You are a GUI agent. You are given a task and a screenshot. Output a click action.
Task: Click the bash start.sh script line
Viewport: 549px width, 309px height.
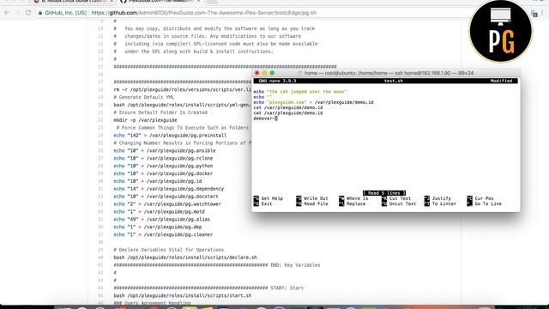coord(183,295)
